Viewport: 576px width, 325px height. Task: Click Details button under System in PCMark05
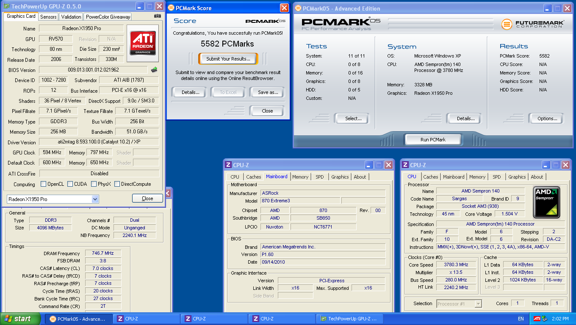coord(464,118)
